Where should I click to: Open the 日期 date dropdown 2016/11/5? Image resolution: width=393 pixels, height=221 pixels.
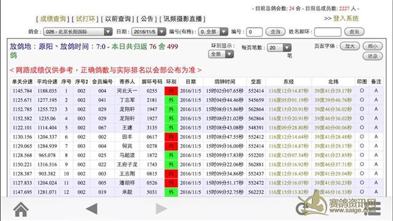(x=149, y=32)
